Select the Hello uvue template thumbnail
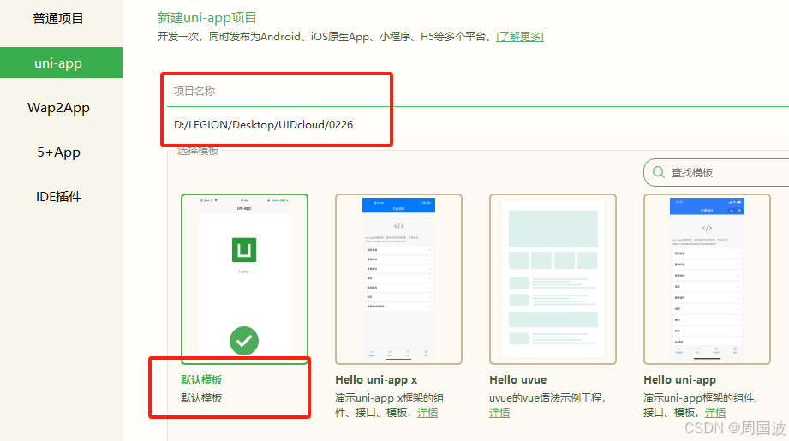This screenshot has height=441, width=789. (553, 279)
